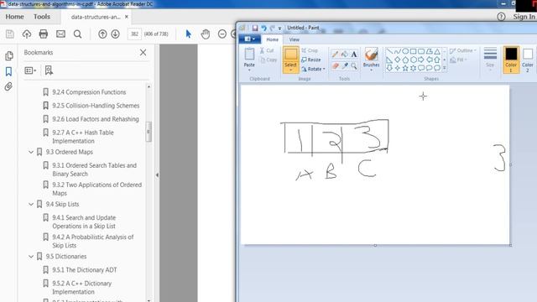537x302 pixels.
Task: Open bookmark 9.2.5 Collision-Handling Schemes
Action: tap(96, 106)
